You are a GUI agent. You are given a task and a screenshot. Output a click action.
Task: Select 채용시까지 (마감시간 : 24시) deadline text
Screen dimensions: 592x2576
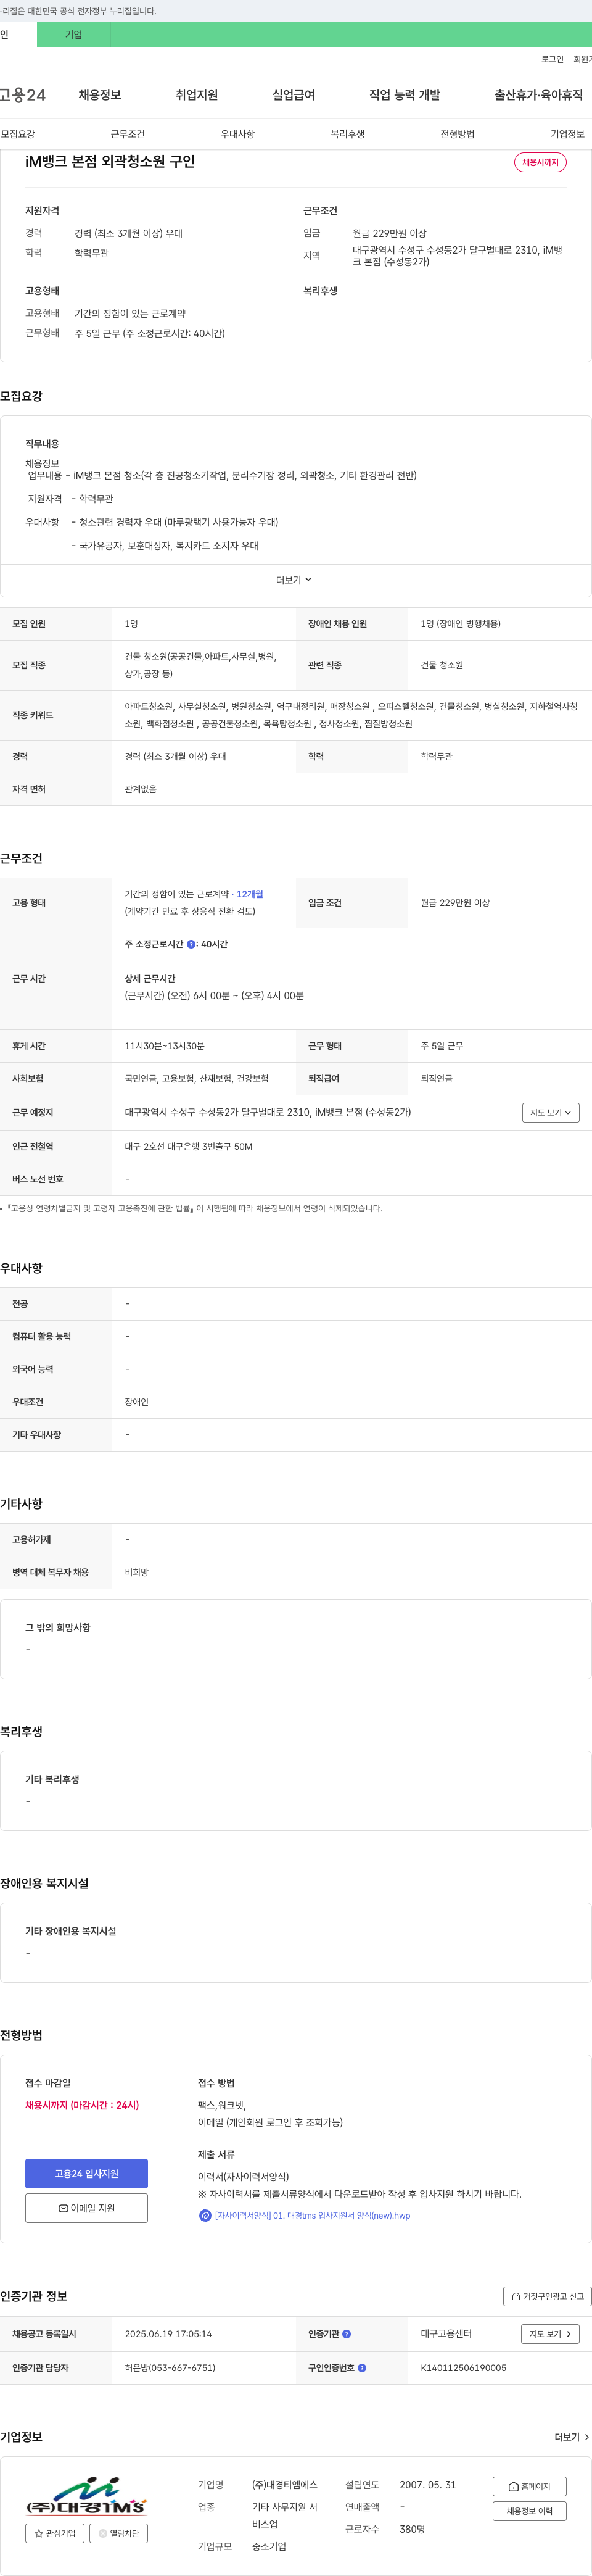[x=82, y=2105]
